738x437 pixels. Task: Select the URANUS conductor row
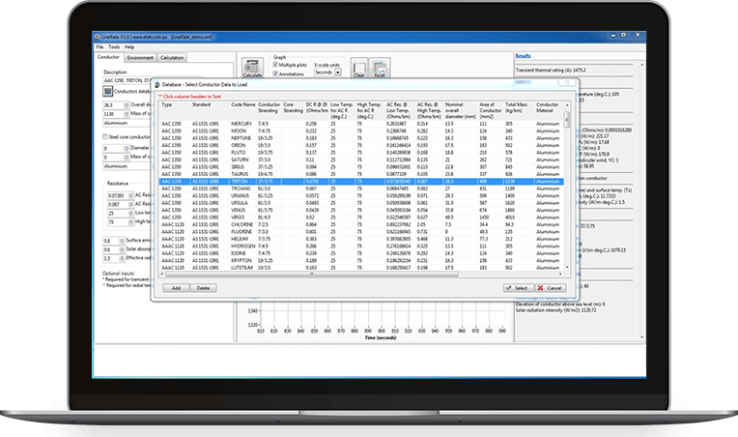(x=361, y=195)
